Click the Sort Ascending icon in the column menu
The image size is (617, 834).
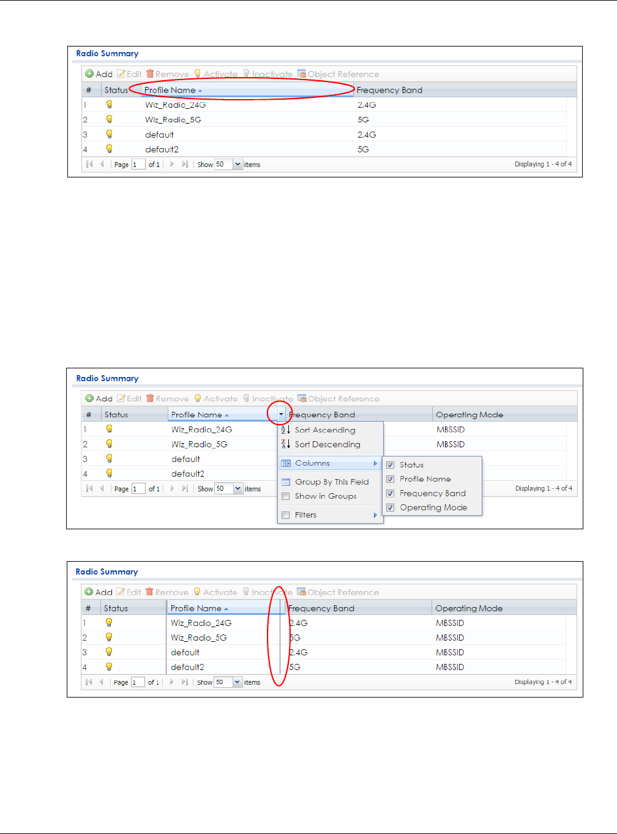(285, 430)
